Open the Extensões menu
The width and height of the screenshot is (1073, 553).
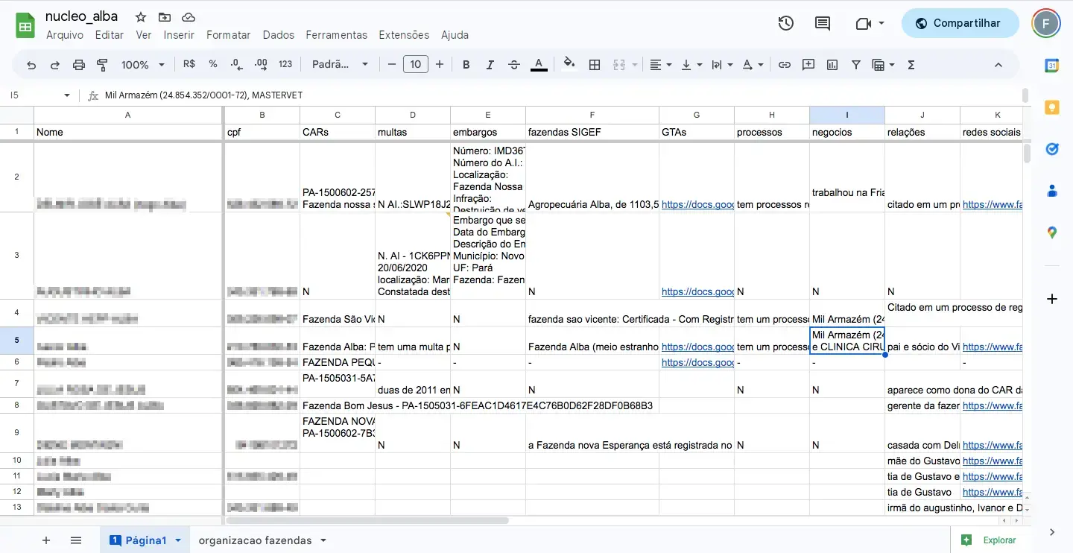[404, 35]
